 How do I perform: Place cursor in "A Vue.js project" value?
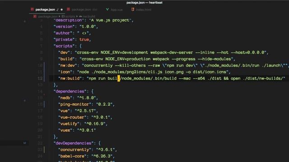point(110,20)
